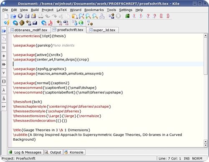This screenshot has width=209, height=162.
Task: Switch to d0branes_mdiff.tex tab
Action: point(29,30)
